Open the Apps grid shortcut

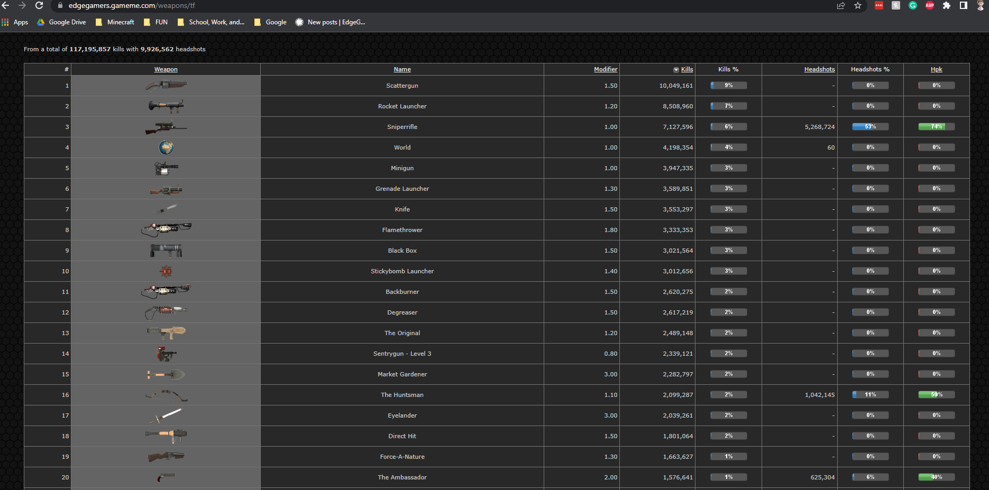pos(15,22)
